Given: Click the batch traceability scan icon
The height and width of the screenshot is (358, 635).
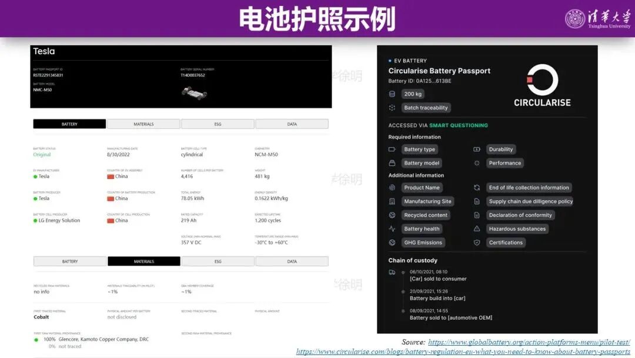Looking at the screenshot, I should click(392, 108).
